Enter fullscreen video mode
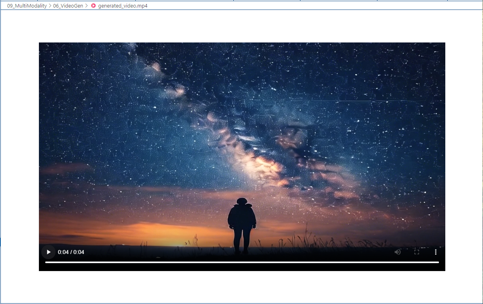The height and width of the screenshot is (304, 483). coord(417,252)
